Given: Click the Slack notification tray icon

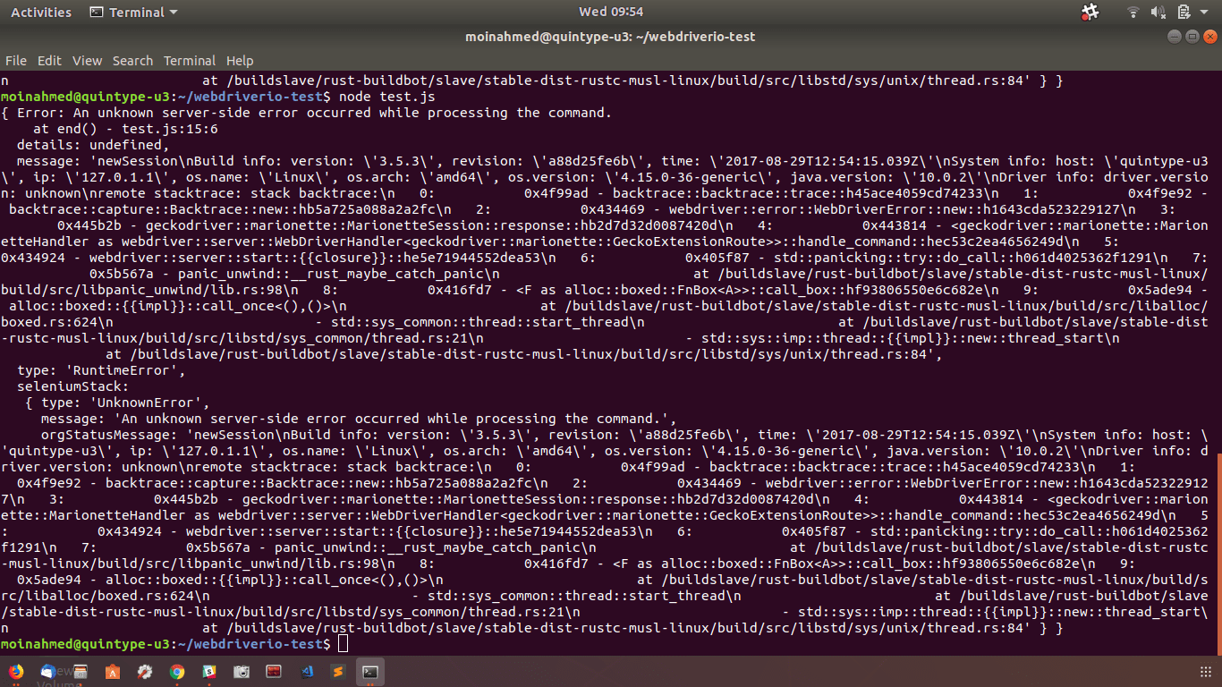Looking at the screenshot, I should click(x=1090, y=12).
